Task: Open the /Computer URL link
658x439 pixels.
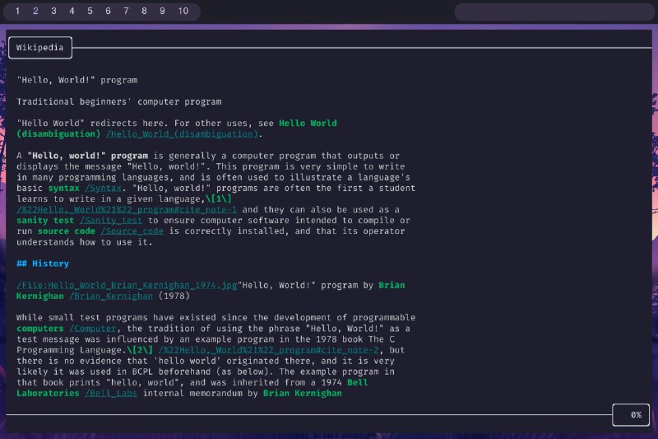Action: click(93, 329)
